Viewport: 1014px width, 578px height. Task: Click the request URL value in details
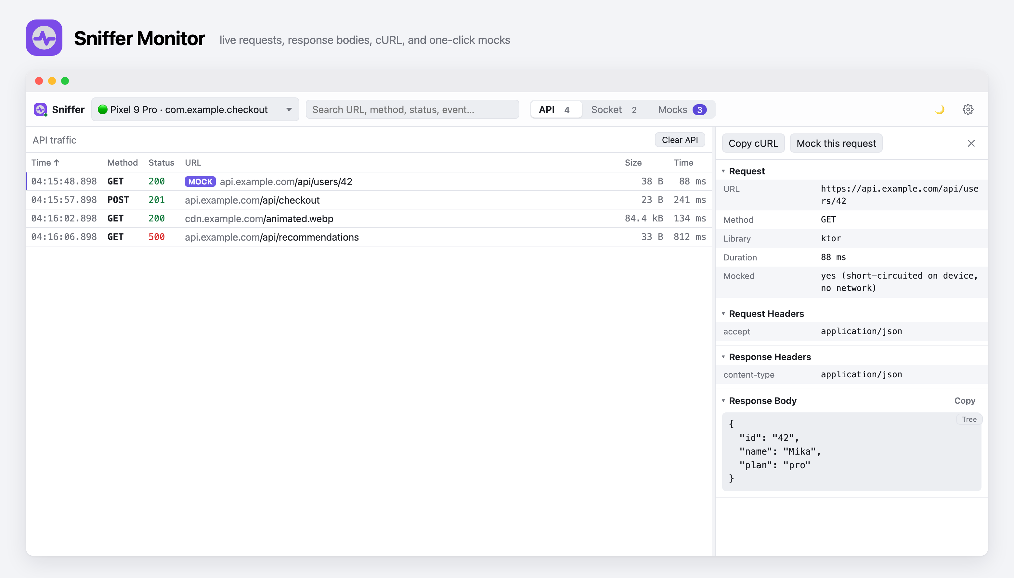[x=900, y=195]
